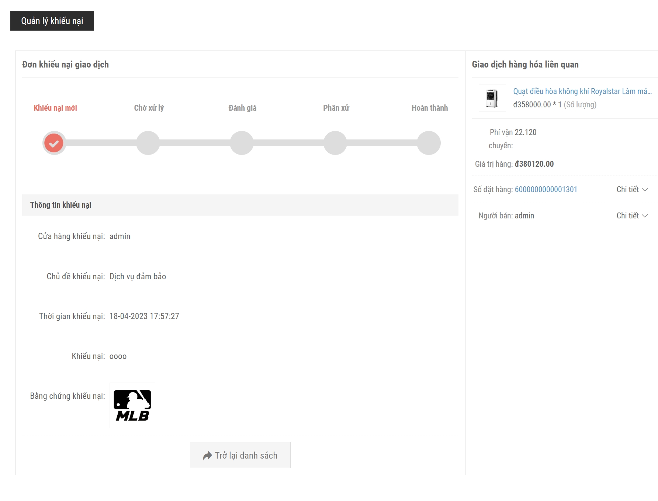Expand 'Chi tiết' for the order number

(628, 190)
